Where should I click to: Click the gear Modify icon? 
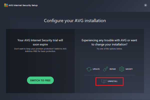point(122,69)
